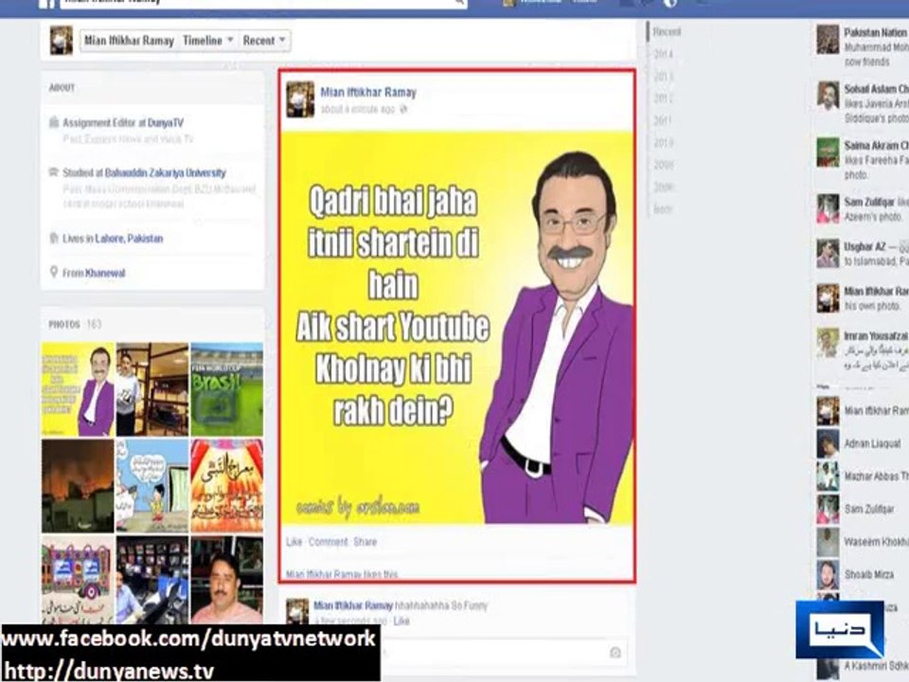Open the red Urdu calligraphy photo thumbnail

226,486
